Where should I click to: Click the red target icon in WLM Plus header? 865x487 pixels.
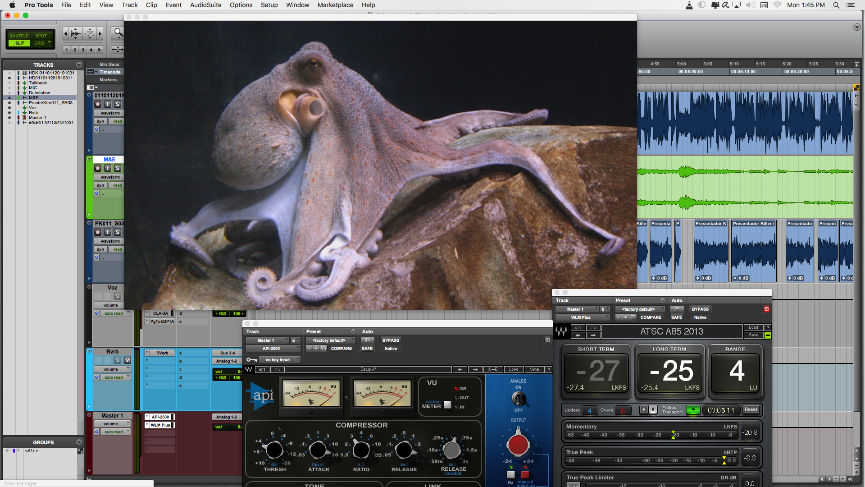(766, 309)
